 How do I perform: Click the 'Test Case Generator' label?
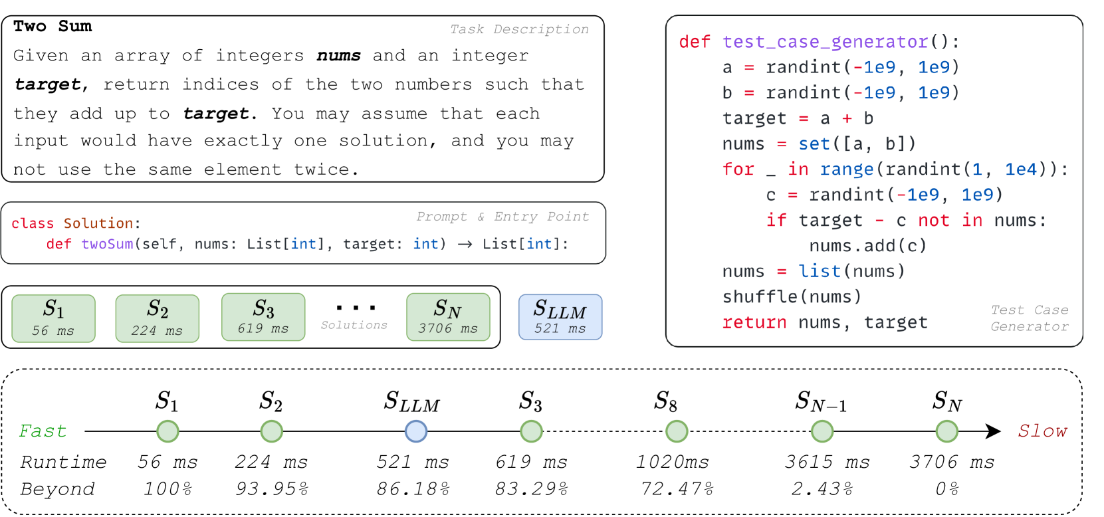pos(1030,318)
